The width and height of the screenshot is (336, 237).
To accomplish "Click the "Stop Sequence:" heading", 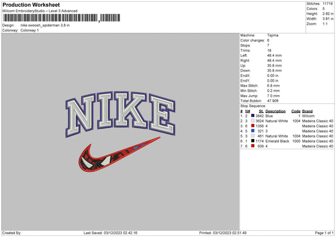I will click(x=253, y=106).
